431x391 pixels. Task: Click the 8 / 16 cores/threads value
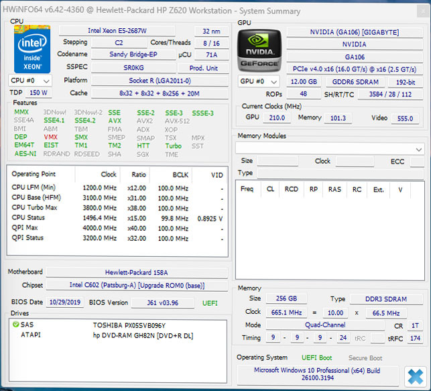pos(211,43)
